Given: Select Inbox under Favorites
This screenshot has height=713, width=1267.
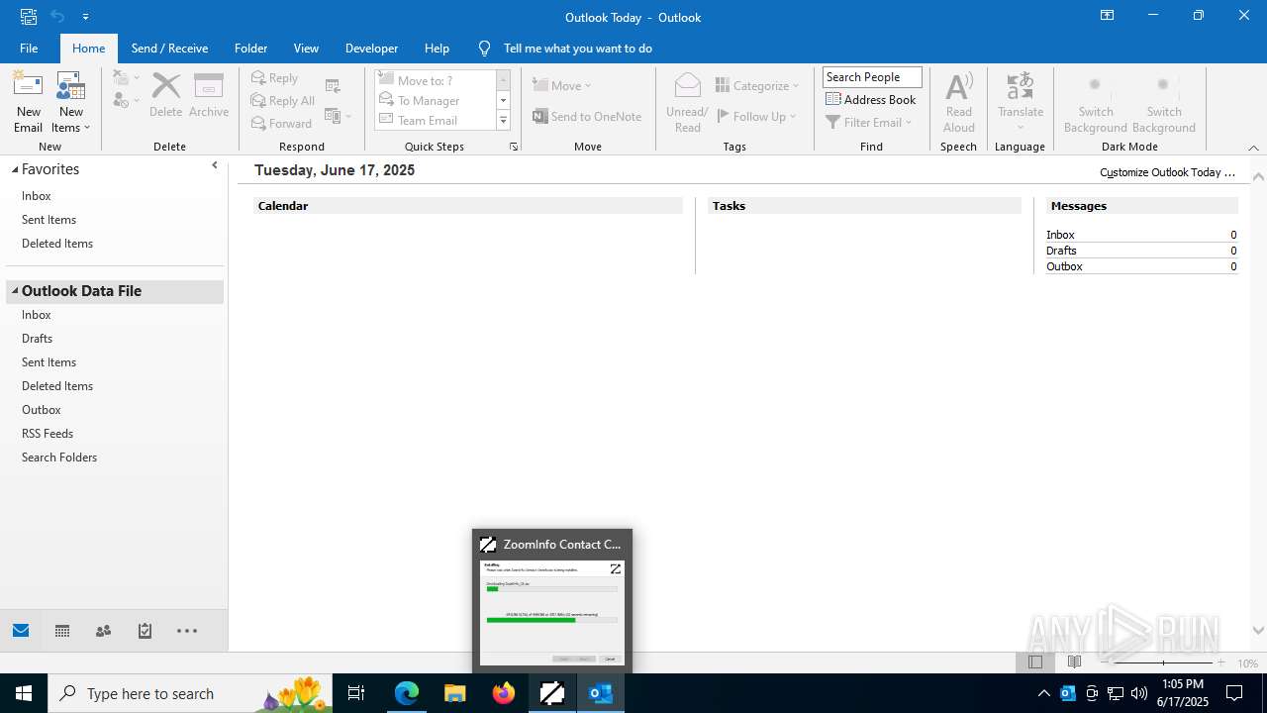Looking at the screenshot, I should [x=37, y=196].
